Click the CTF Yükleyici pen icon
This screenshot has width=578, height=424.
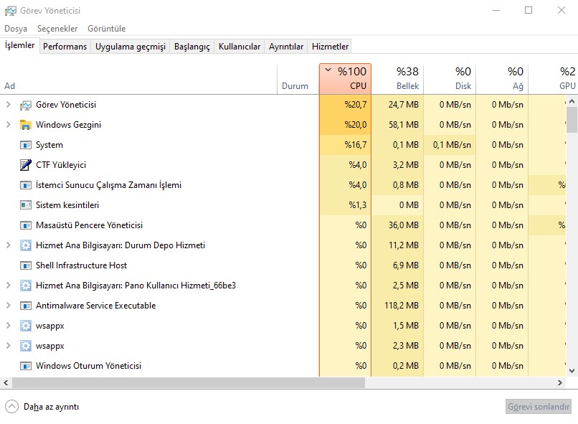pyautogui.click(x=25, y=165)
